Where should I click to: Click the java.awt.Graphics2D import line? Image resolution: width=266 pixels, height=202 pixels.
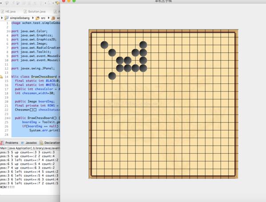click(x=34, y=40)
